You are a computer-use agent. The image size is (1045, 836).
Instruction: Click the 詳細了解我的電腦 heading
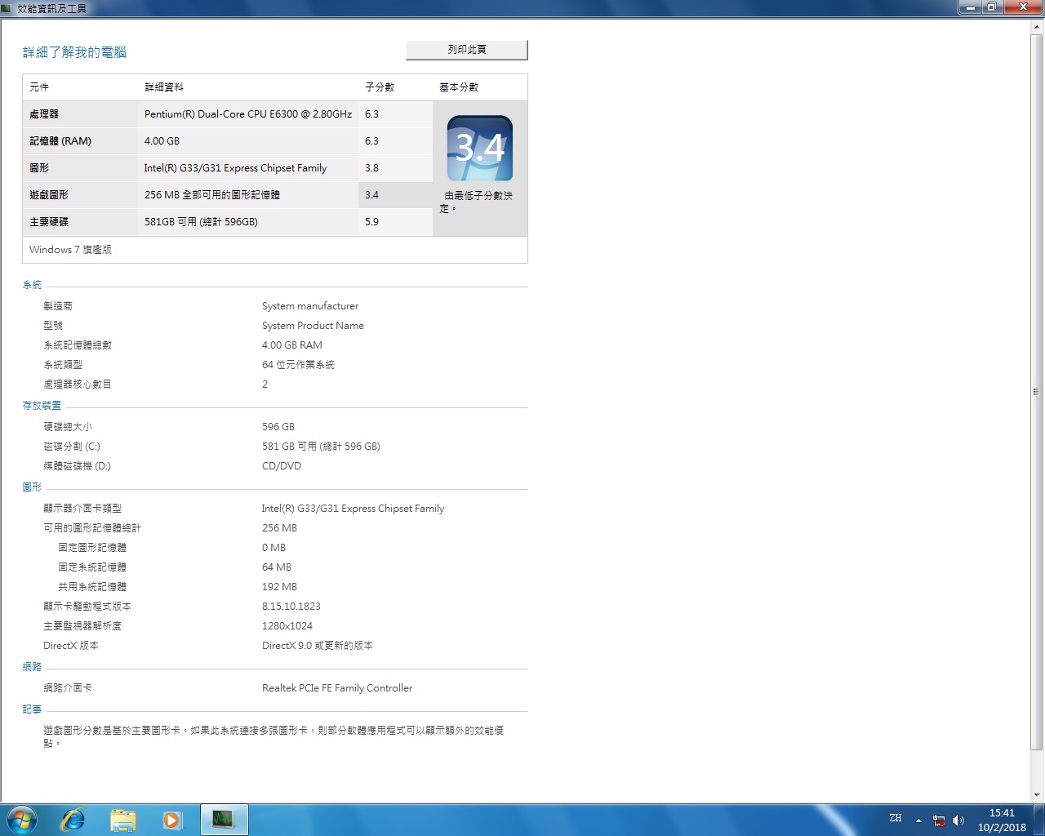(x=74, y=52)
